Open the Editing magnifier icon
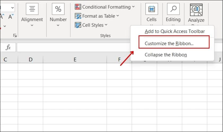Viewport: 223px width, 132px height. click(173, 9)
